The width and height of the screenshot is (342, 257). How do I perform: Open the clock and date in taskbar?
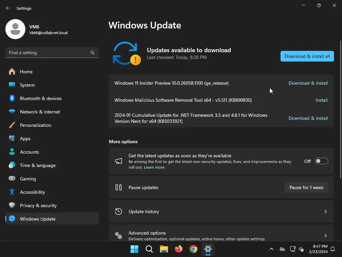[318, 249]
